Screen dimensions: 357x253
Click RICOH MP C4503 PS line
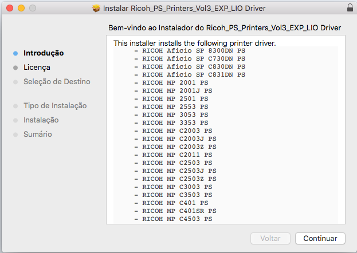coord(173,219)
